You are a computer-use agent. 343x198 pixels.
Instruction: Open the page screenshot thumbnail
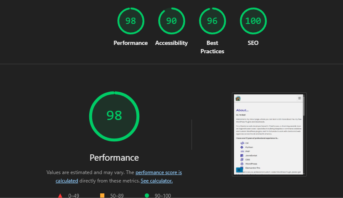[269, 134]
